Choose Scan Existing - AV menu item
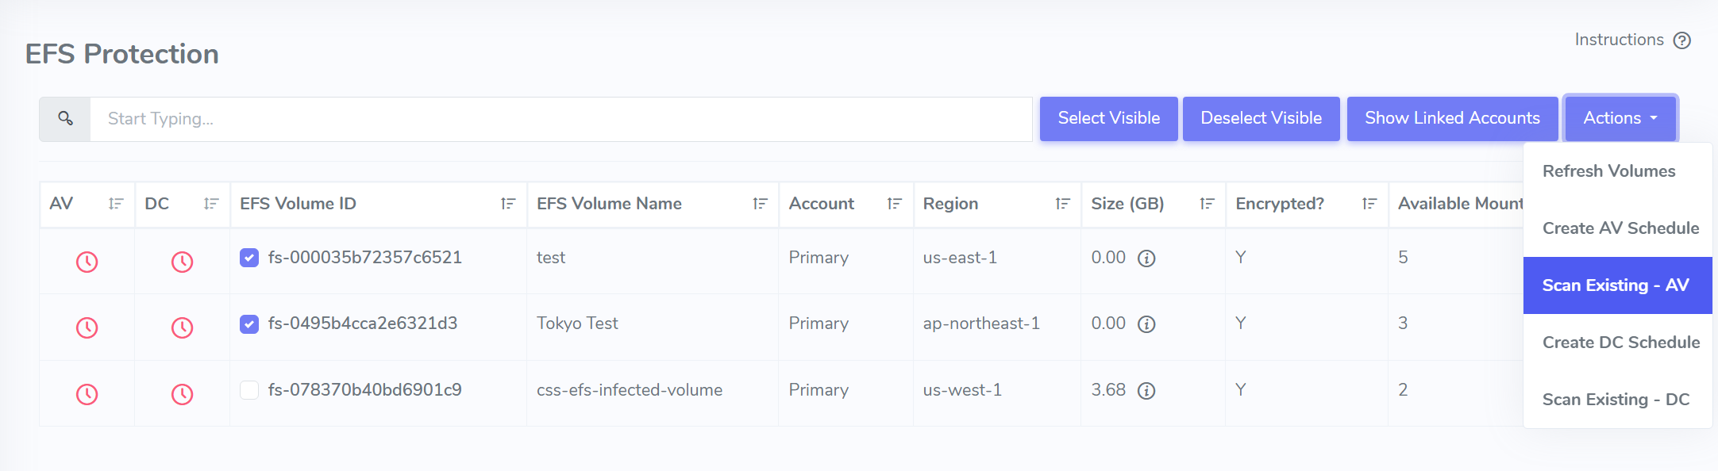Screen dimensions: 1718x471 pos(1616,285)
